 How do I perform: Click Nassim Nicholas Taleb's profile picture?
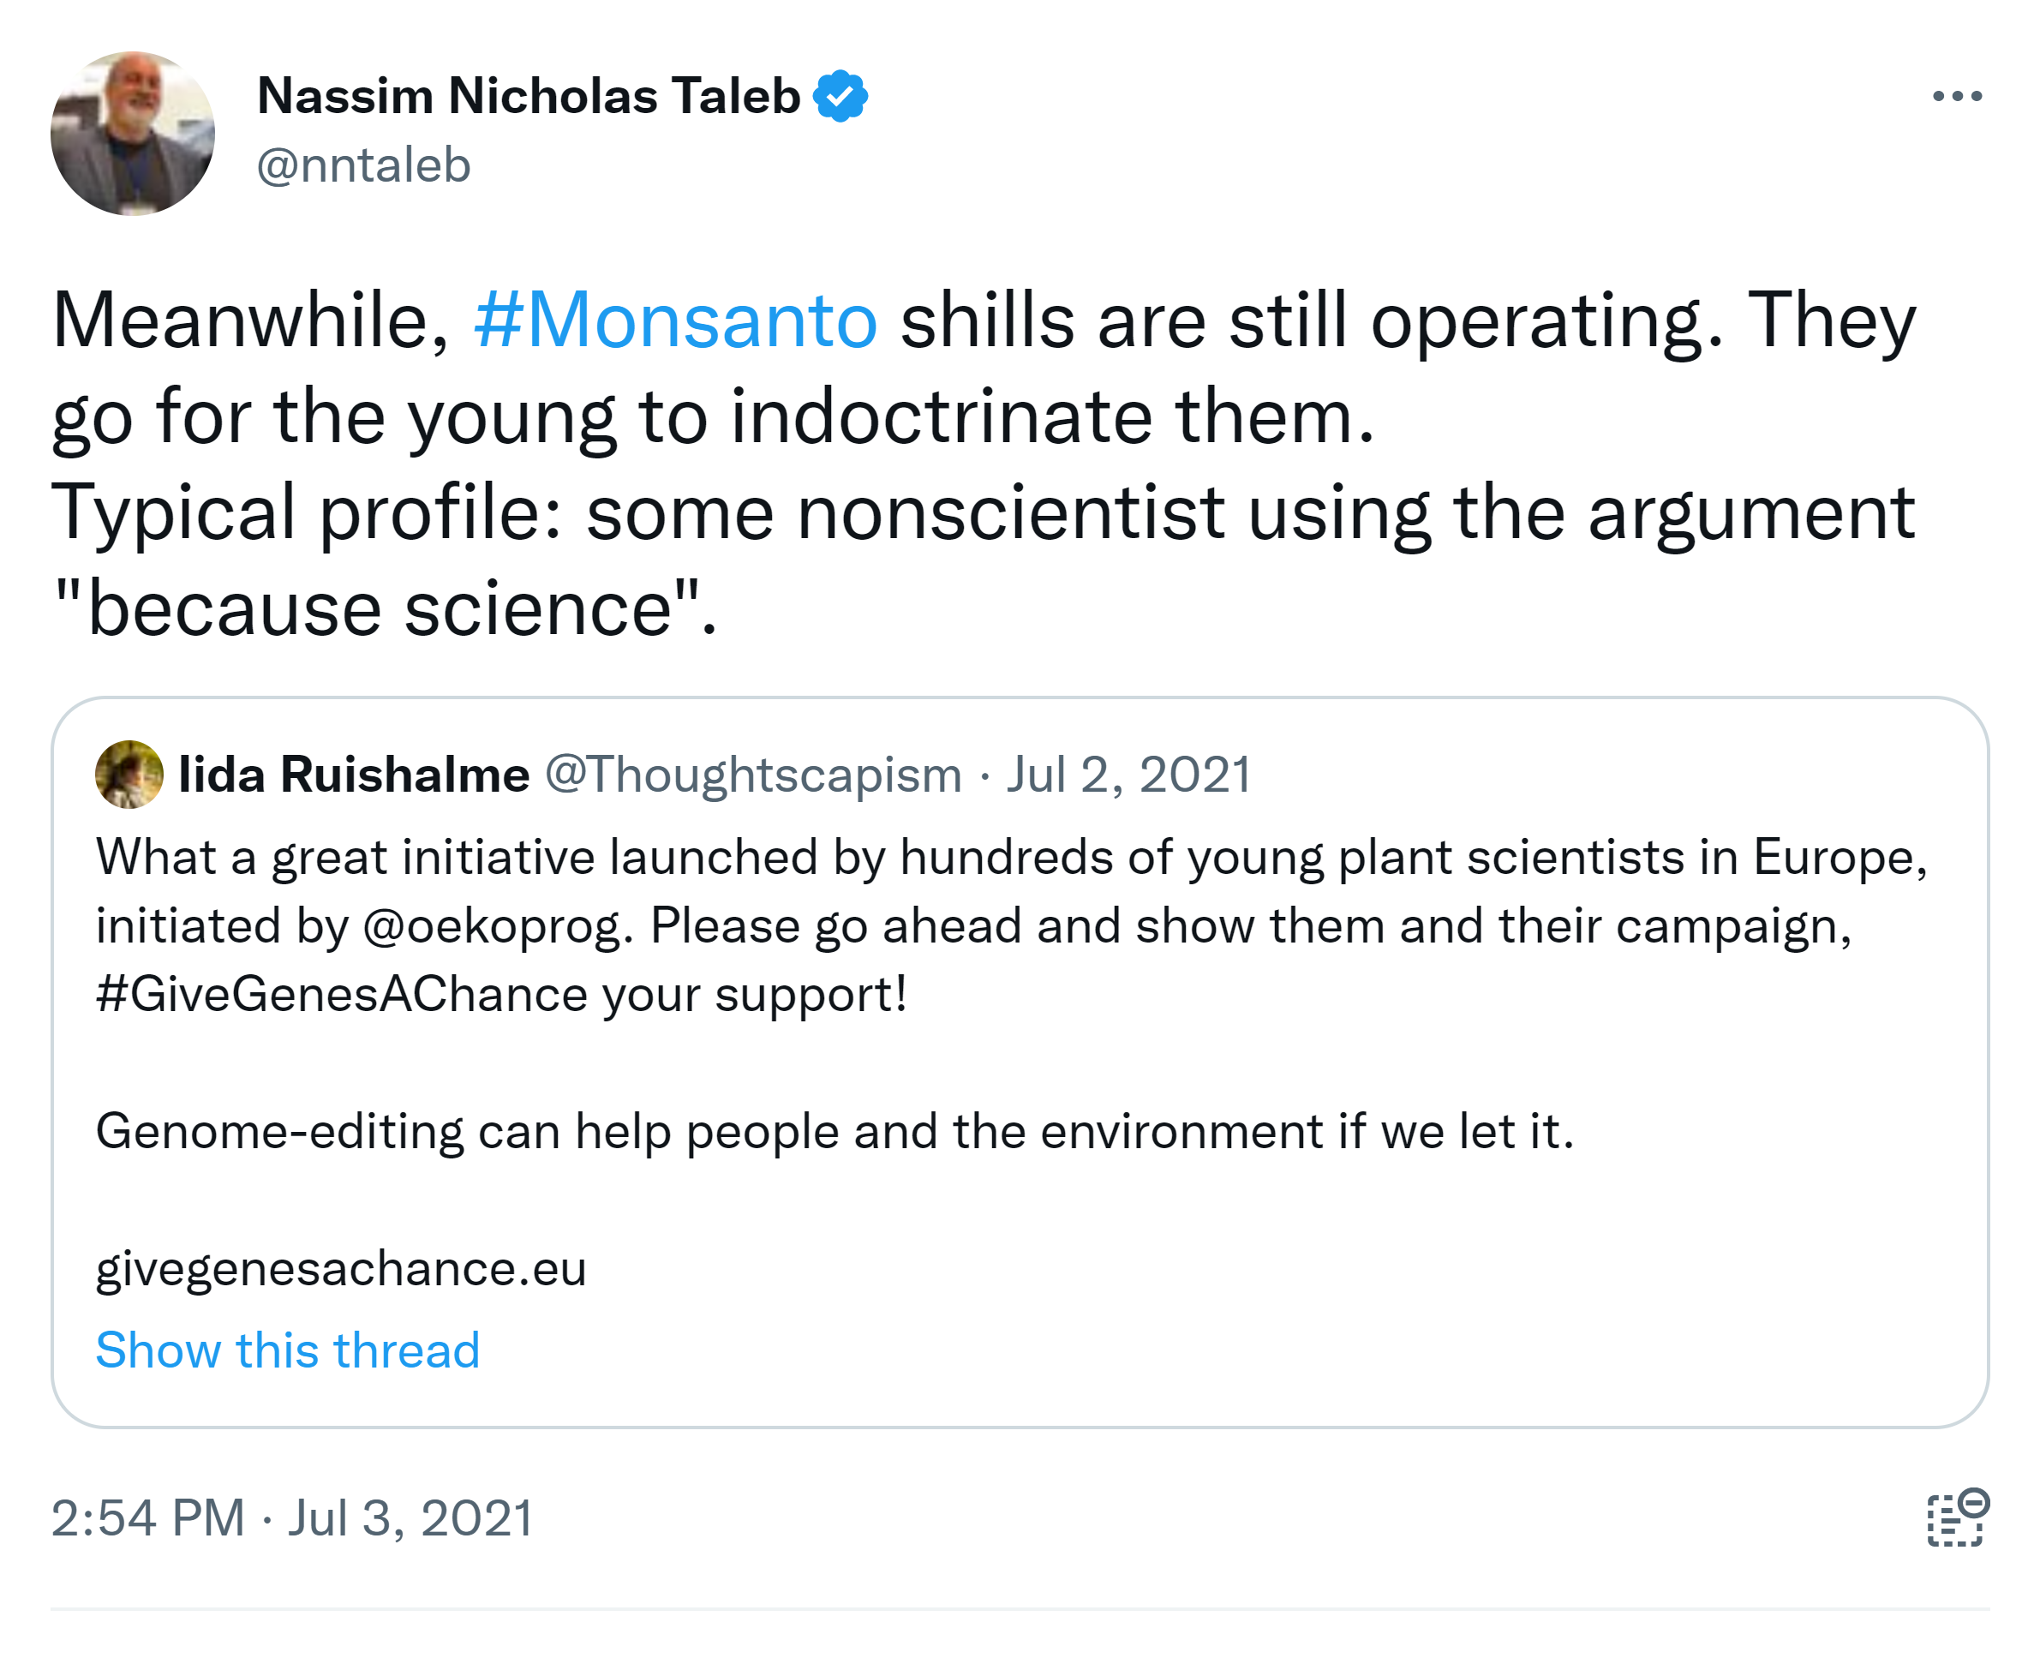(133, 134)
